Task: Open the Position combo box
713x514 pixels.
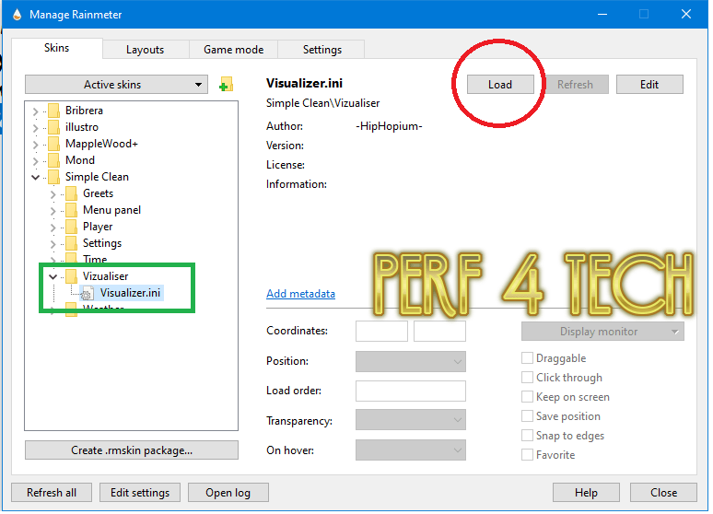Action: point(411,362)
